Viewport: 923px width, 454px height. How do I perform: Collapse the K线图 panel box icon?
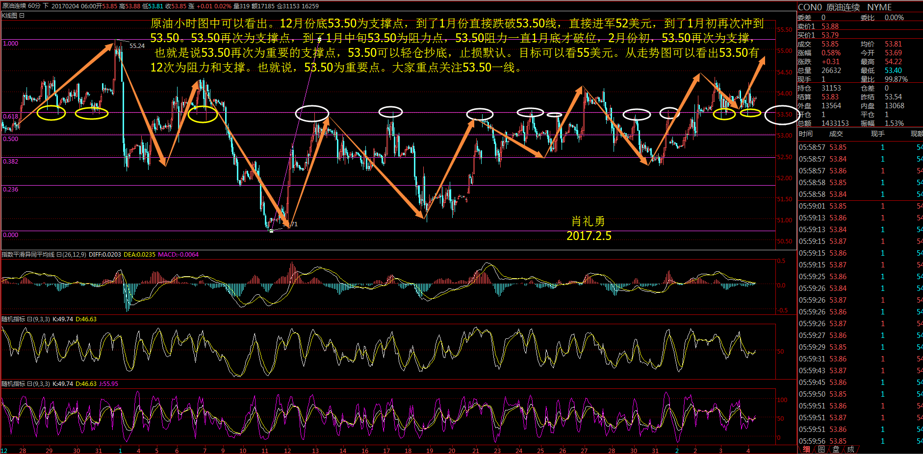[22, 16]
